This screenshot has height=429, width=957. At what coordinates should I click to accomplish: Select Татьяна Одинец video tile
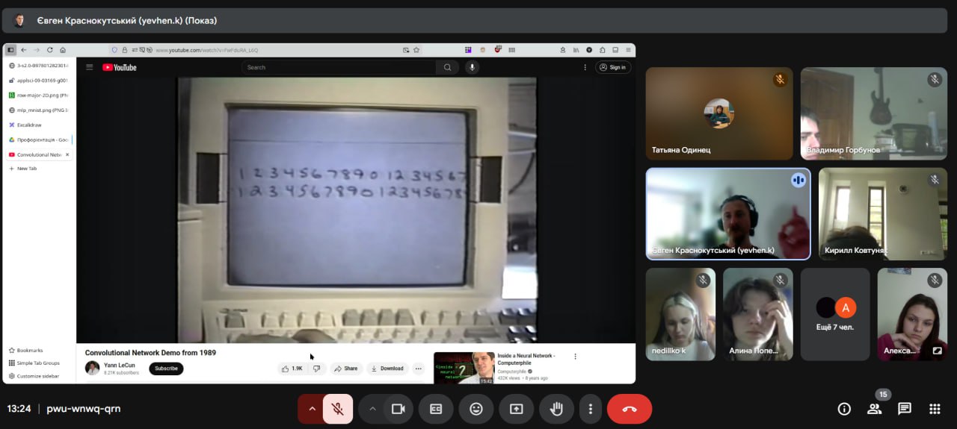[x=719, y=113]
